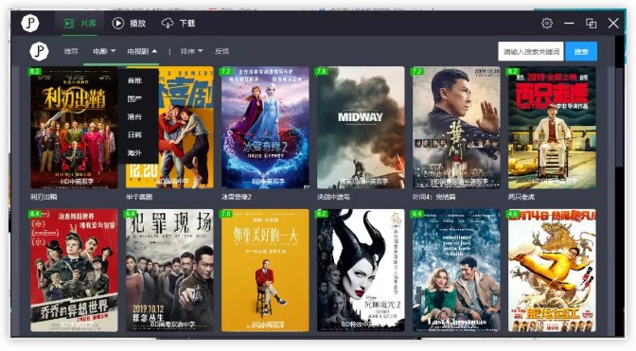Select the 推荐 navigation item

(71, 51)
